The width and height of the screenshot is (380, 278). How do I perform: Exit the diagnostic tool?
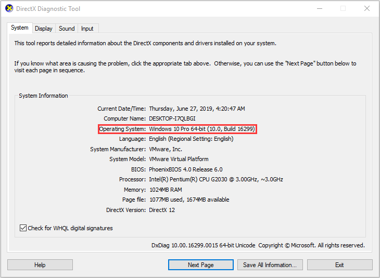point(340,265)
